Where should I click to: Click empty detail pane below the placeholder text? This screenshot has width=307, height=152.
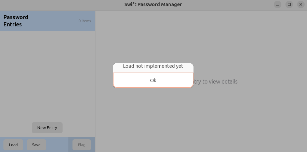(x=201, y=118)
